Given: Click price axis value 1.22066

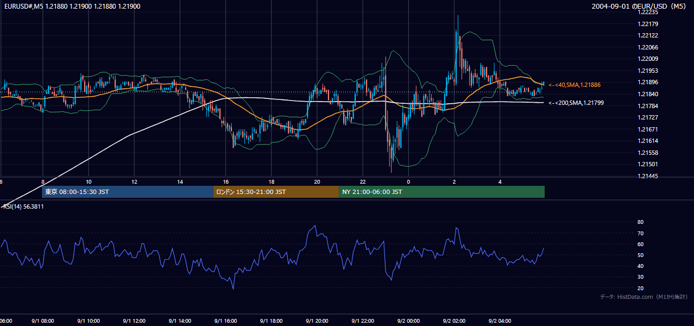Looking at the screenshot, I should click(x=648, y=47).
